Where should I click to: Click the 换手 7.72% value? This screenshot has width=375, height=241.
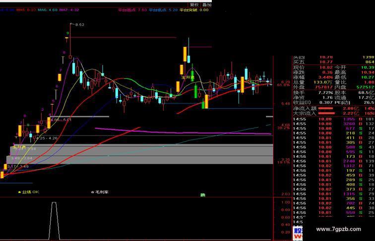point(325,93)
